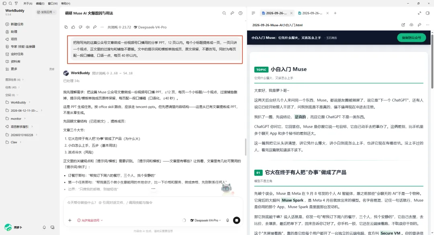
Task: Forward message using the share arrow icon
Action: [x=95, y=27]
